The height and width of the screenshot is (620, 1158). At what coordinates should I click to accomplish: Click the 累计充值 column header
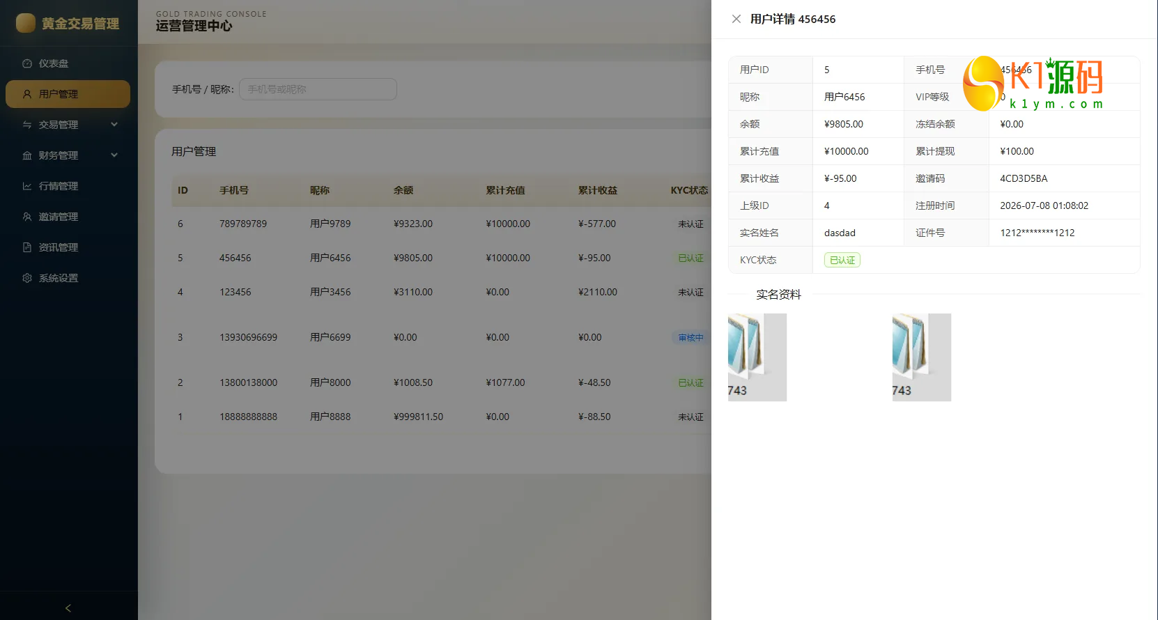(x=506, y=190)
